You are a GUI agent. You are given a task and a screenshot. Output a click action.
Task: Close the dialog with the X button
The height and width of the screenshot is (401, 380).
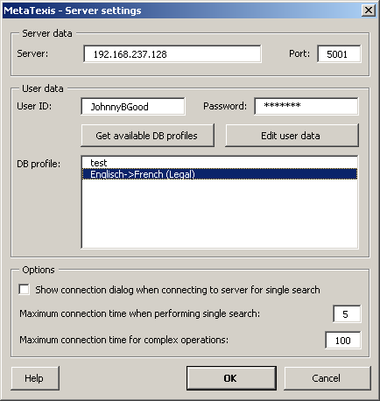click(x=369, y=11)
